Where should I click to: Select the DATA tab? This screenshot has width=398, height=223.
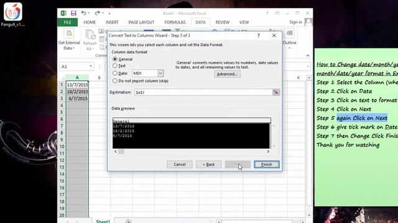(x=200, y=22)
